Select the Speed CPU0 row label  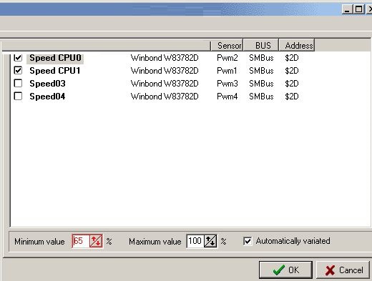(x=55, y=58)
